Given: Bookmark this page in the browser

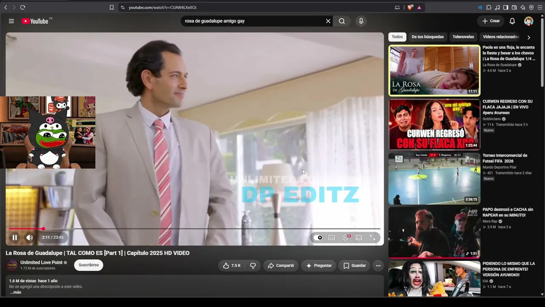Looking at the screenshot, I should coord(112,7).
